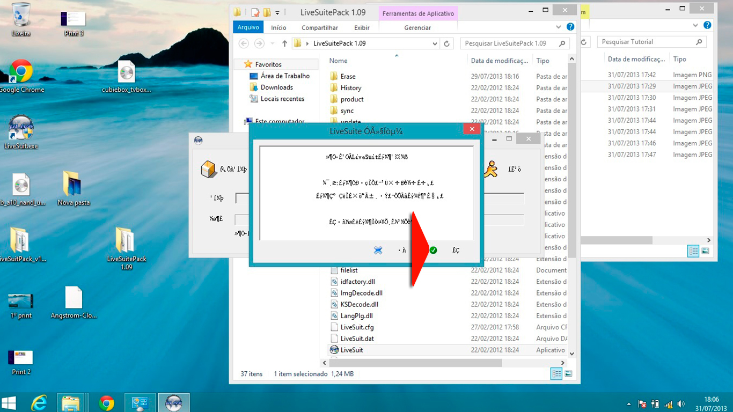The height and width of the screenshot is (412, 733).
Task: Refresh the LiveSuitePack 1.09 folder
Action: pos(447,43)
